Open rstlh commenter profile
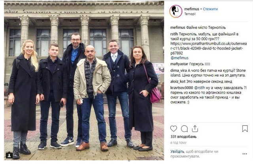Image resolution: width=253 pixels, height=164 pixels. pyautogui.click(x=174, y=34)
